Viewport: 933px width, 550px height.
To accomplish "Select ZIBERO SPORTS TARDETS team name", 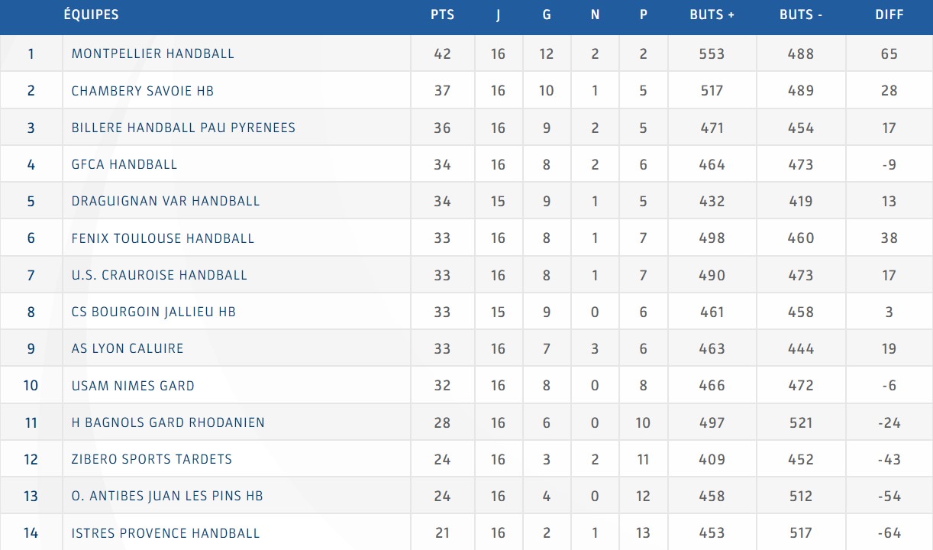I will [x=152, y=459].
